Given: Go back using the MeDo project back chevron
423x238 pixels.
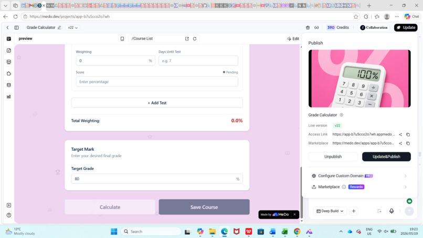Looking at the screenshot, I should tap(7, 27).
